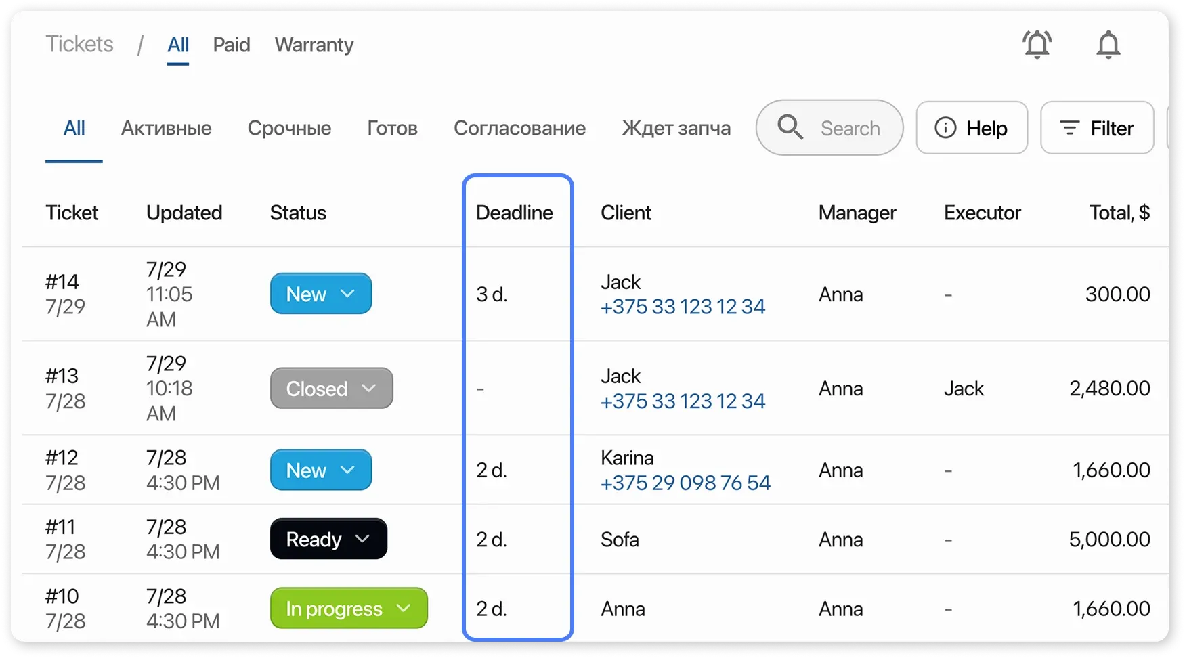Viewport: 1185px width, 658px height.
Task: Click the ringing alarm bell icon
Action: 1037,45
